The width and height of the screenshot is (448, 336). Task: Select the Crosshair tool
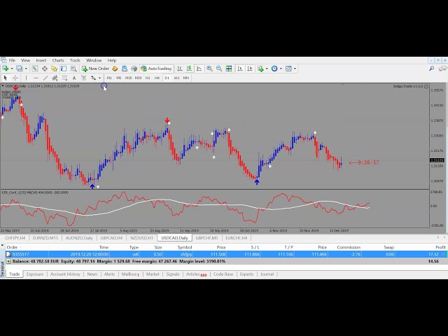[x=15, y=78]
